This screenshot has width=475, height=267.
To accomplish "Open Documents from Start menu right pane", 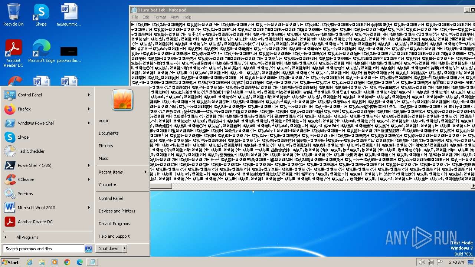I will (x=109, y=133).
